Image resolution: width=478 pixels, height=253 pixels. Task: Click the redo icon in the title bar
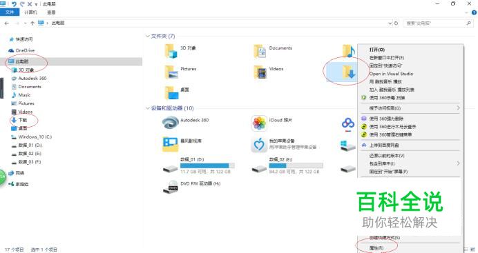click(22, 4)
